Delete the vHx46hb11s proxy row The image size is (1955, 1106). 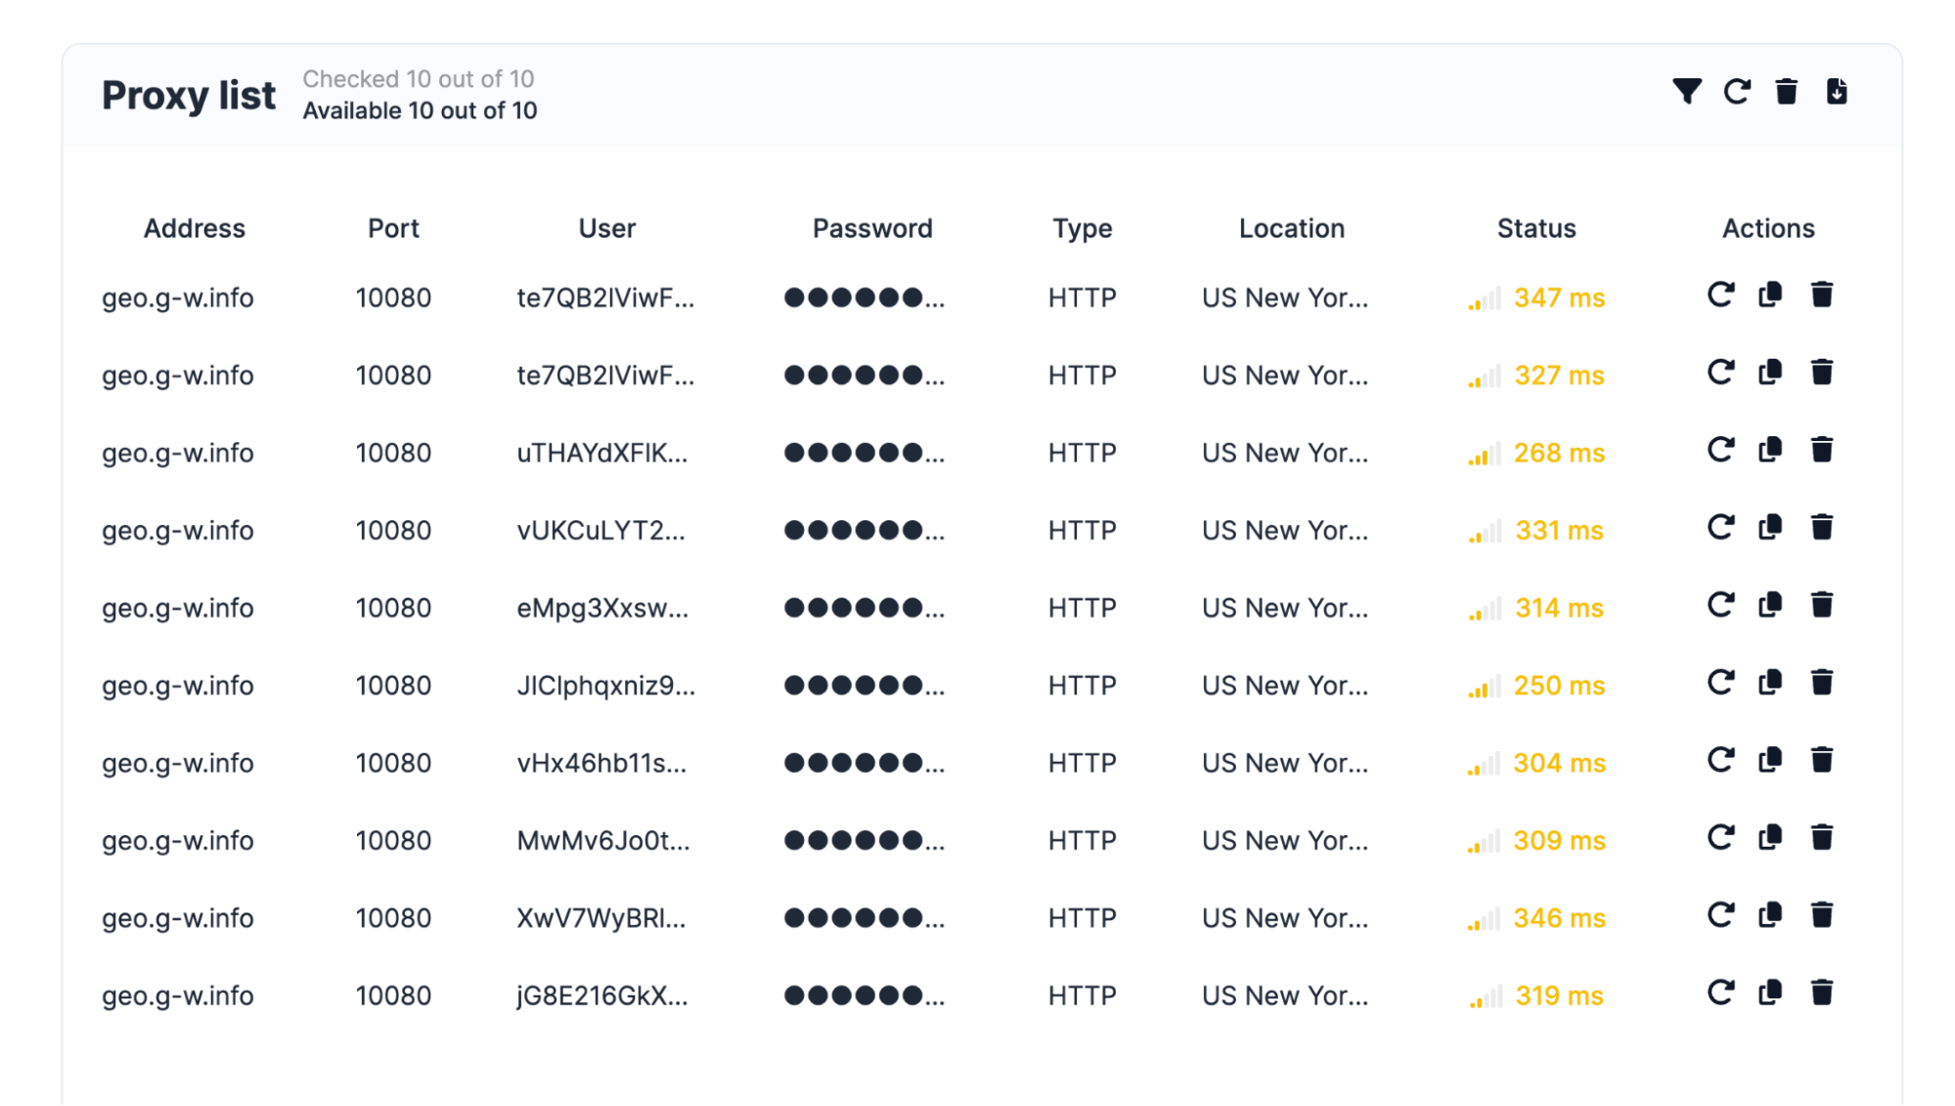coord(1822,760)
